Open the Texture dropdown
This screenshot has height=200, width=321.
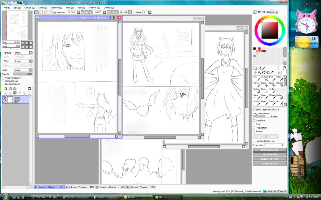[31, 53]
